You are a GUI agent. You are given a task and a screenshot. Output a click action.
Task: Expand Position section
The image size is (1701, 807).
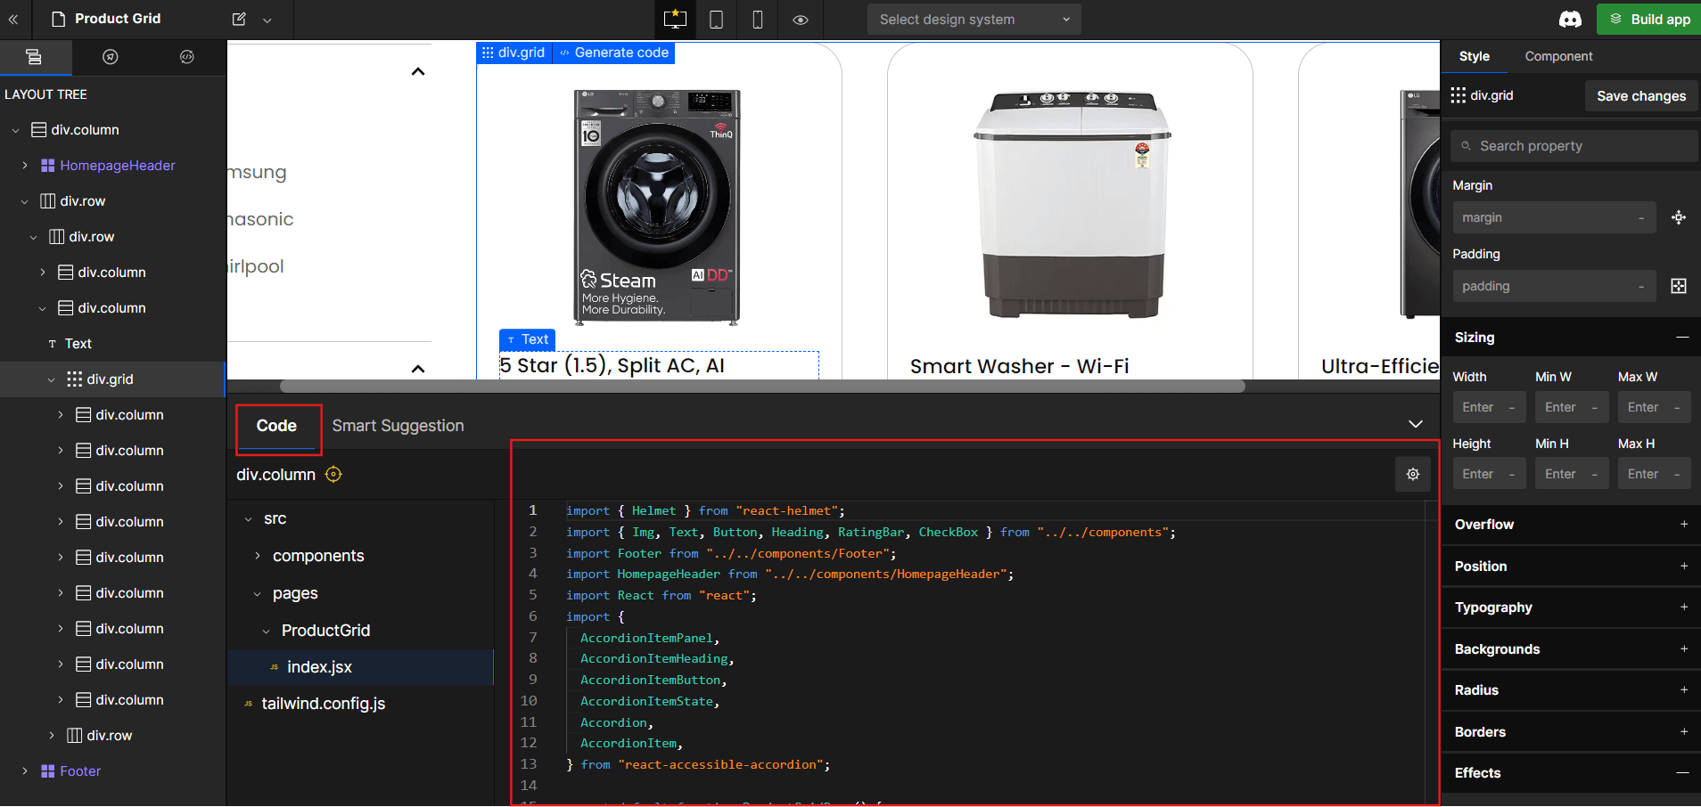(1683, 567)
